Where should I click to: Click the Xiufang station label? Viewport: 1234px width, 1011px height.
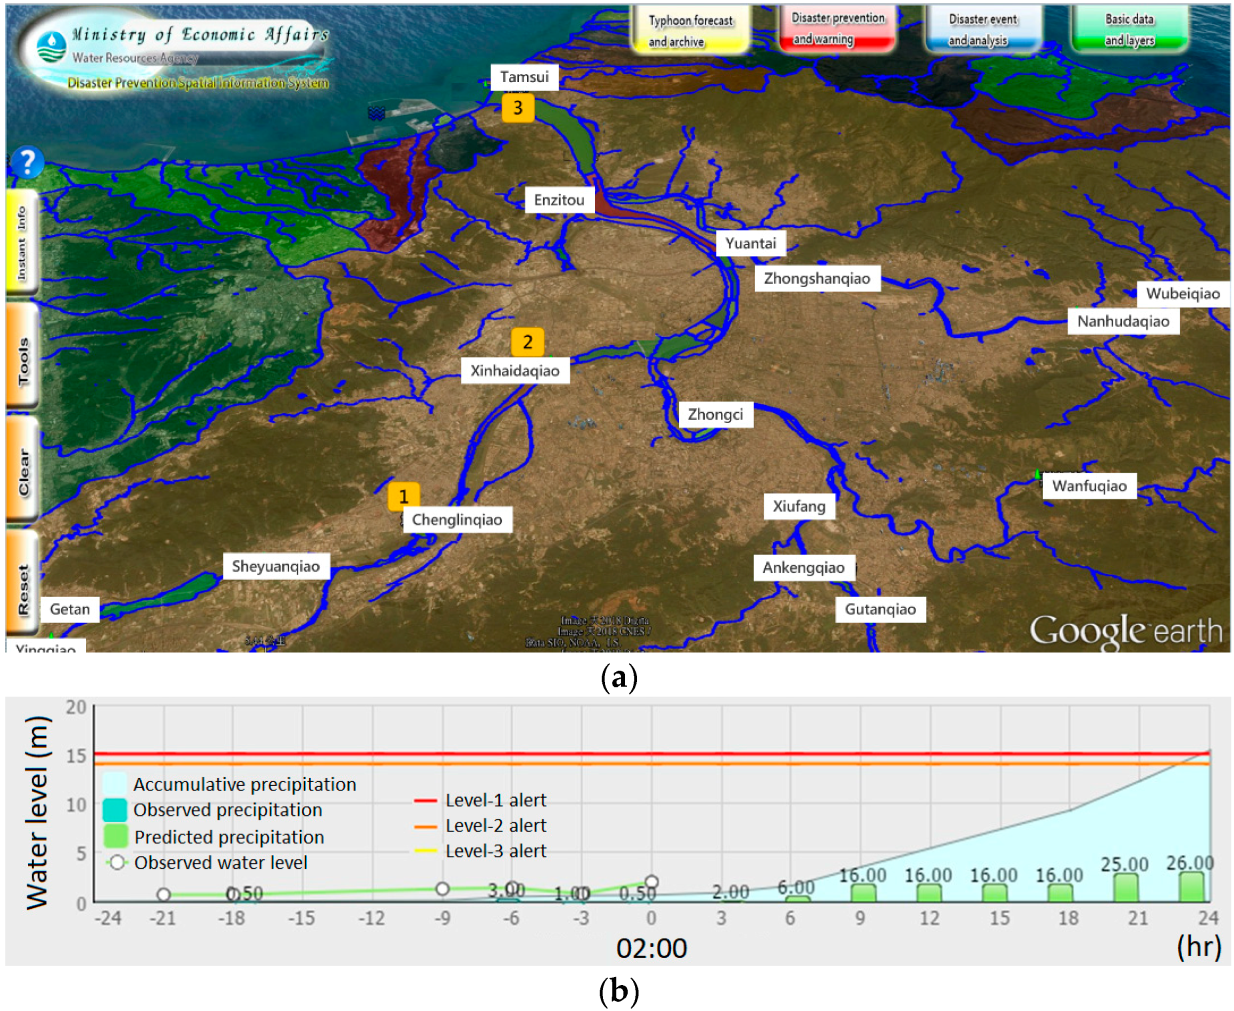point(800,506)
